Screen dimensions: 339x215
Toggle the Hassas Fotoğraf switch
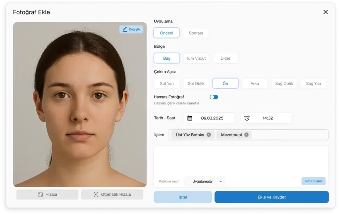[x=214, y=97]
